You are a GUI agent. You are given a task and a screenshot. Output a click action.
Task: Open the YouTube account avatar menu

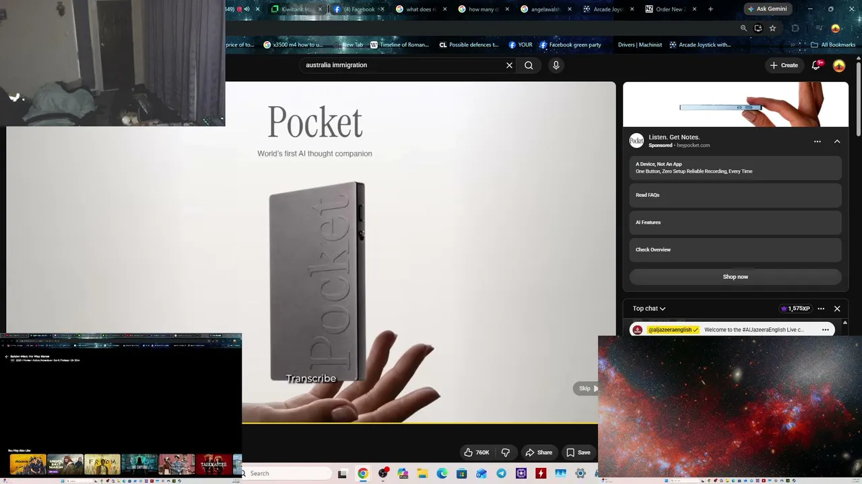click(839, 65)
